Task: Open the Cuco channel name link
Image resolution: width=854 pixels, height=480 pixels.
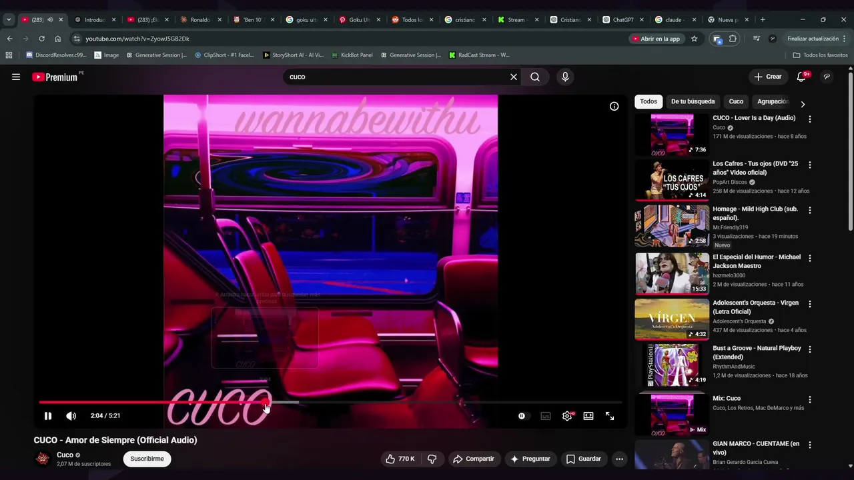Action: 65,455
